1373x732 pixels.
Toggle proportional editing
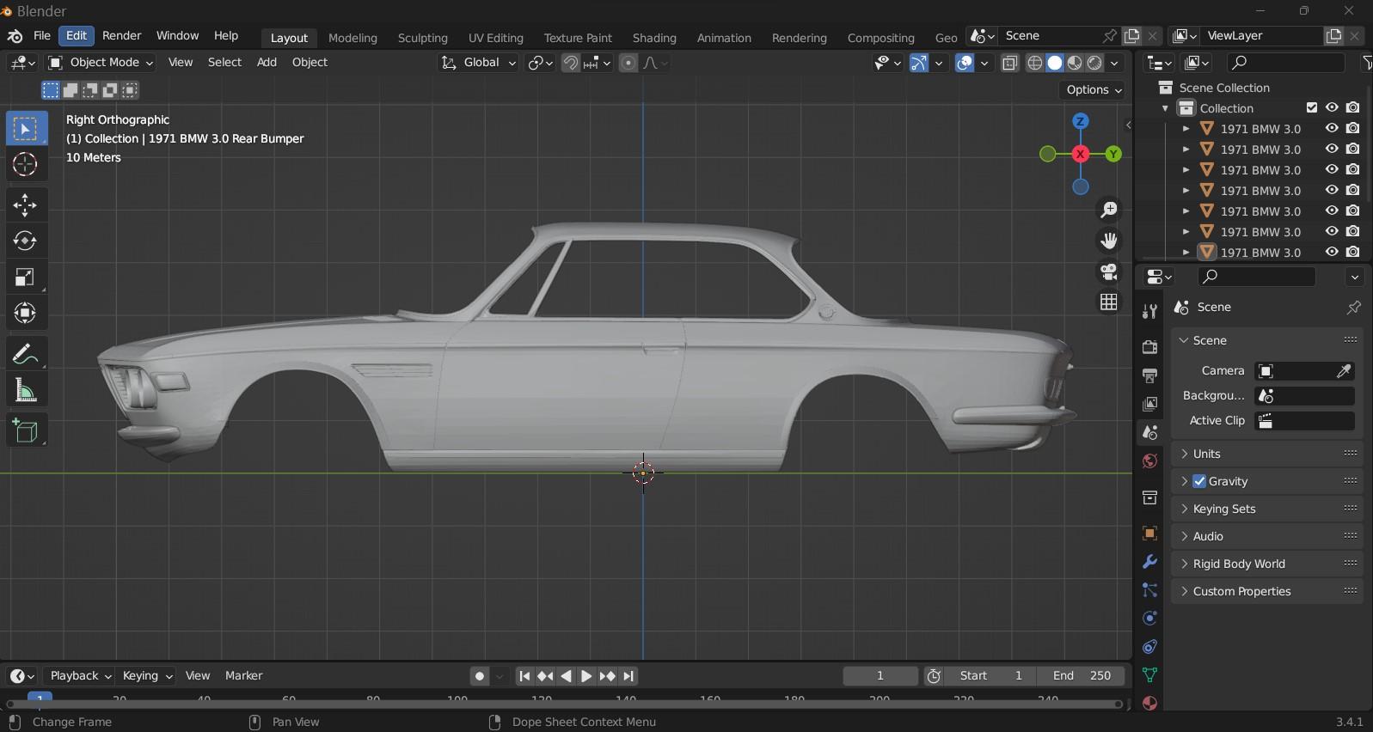pyautogui.click(x=628, y=63)
